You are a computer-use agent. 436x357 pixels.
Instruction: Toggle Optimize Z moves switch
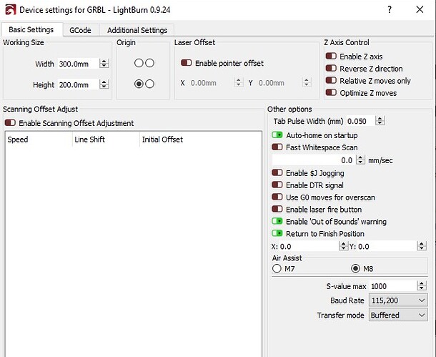[331, 92]
